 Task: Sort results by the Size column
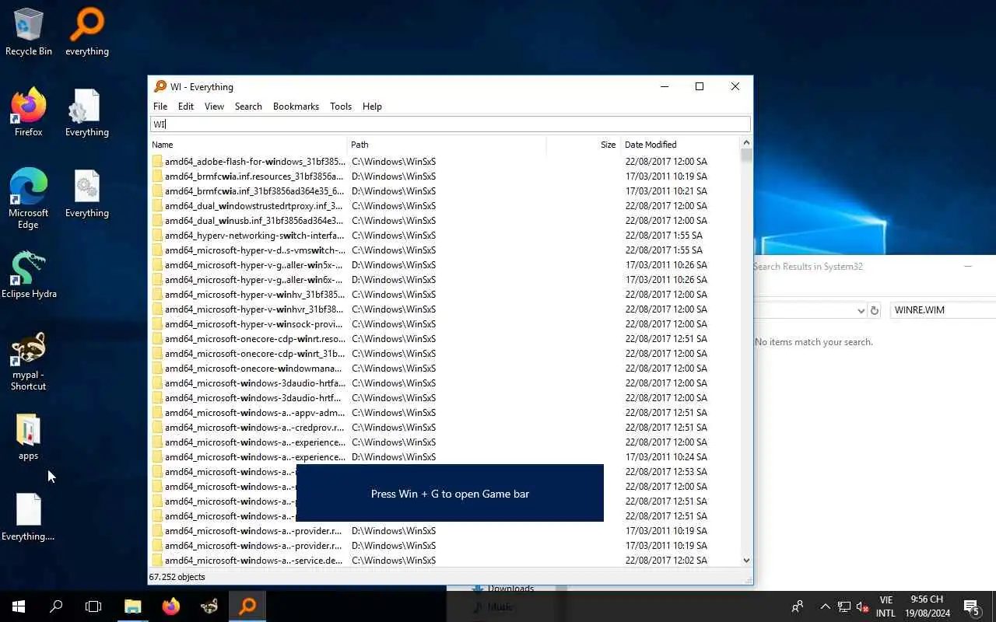pos(583,145)
